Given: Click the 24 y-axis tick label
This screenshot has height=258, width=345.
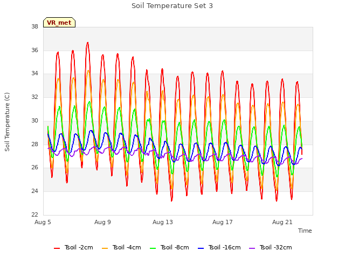Looking at the screenshot, I should (x=34, y=191).
